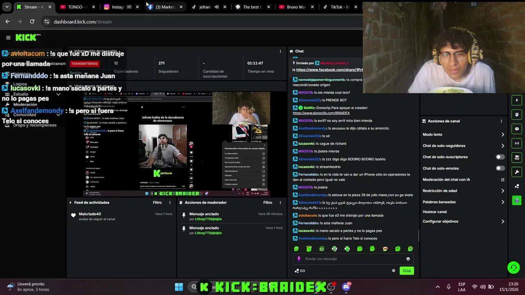
Task: Select the channel actions sidebar icon
Action: tap(517, 157)
